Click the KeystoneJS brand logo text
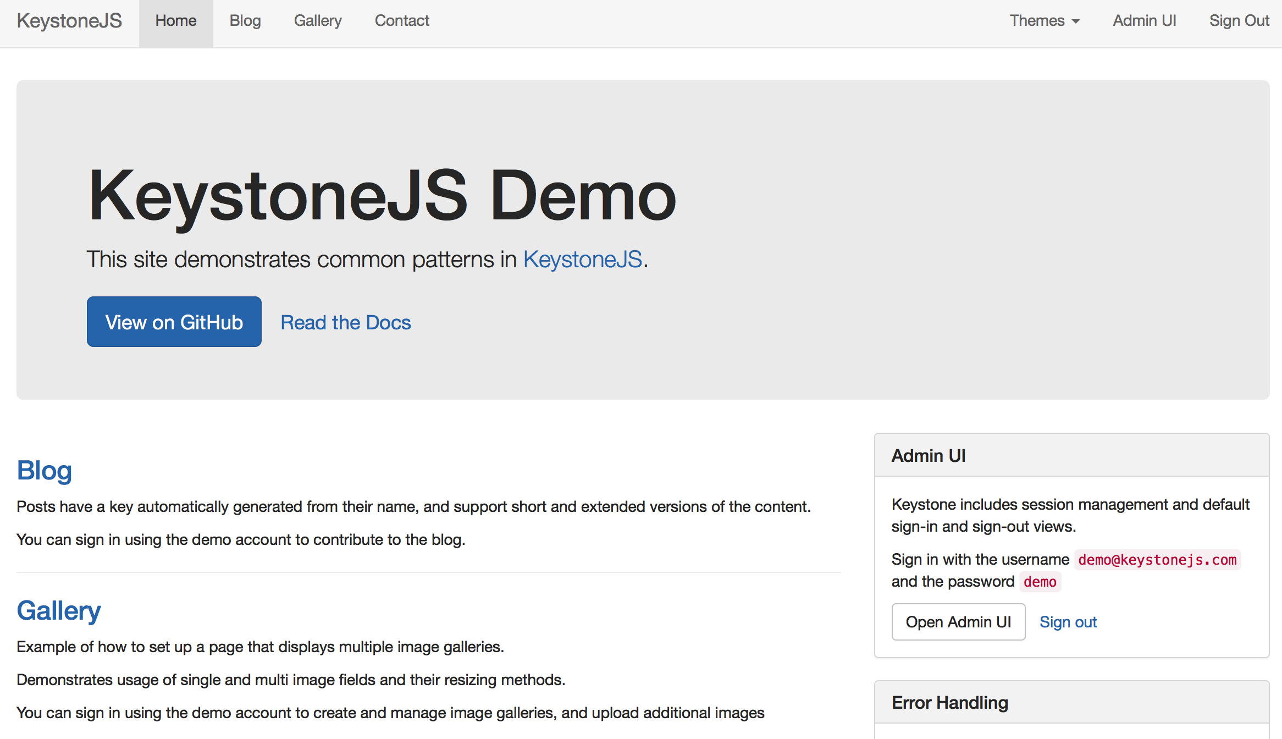This screenshot has width=1282, height=739. pos(69,21)
